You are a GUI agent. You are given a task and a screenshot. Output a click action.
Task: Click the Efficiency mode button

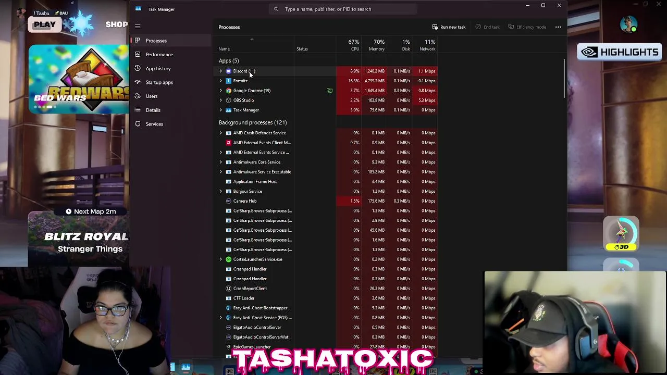527,27
